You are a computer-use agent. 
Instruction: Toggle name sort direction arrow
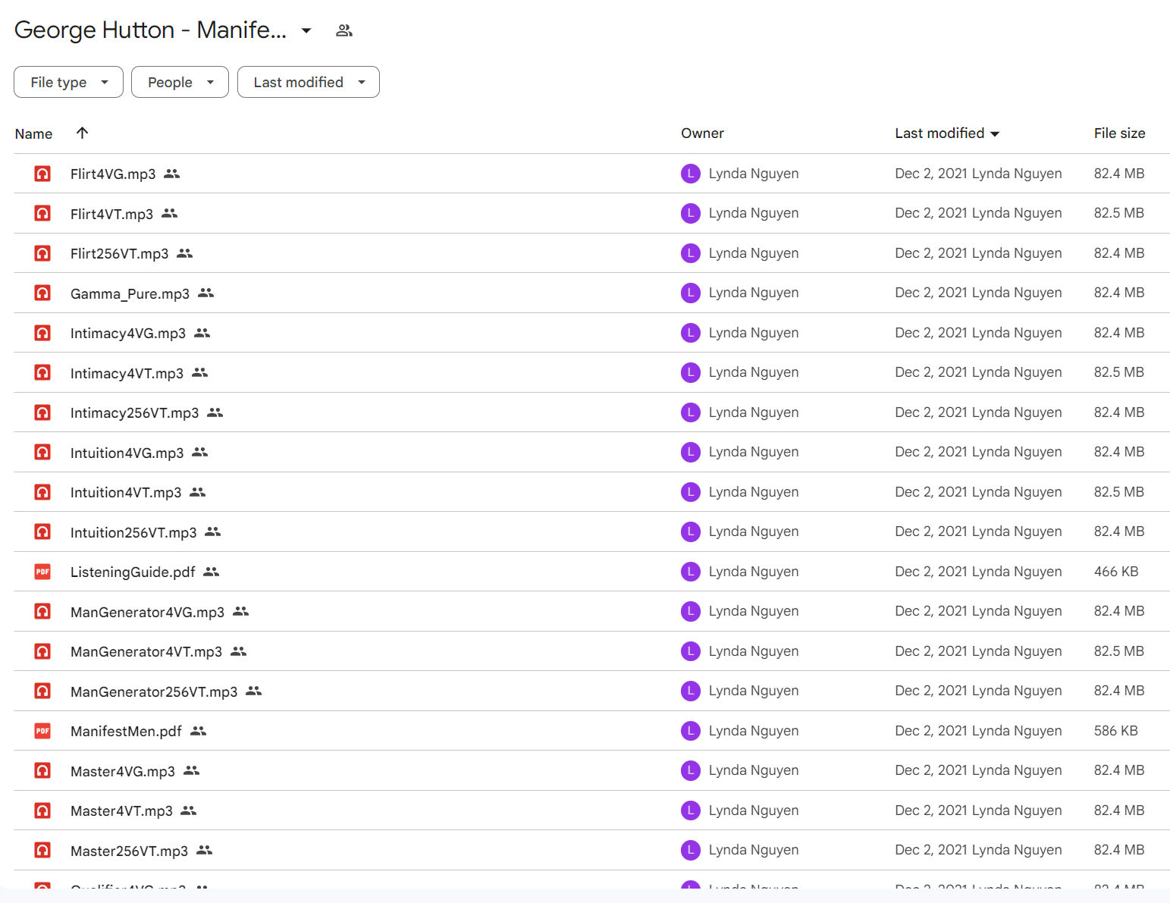83,133
